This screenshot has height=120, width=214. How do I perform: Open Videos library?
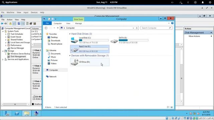point(53,63)
